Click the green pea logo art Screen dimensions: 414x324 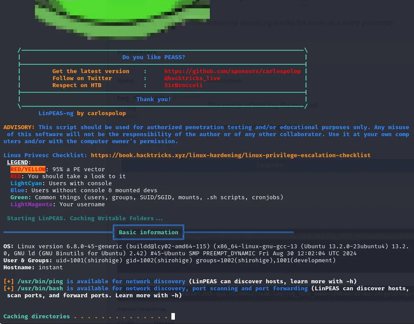click(x=122, y=19)
